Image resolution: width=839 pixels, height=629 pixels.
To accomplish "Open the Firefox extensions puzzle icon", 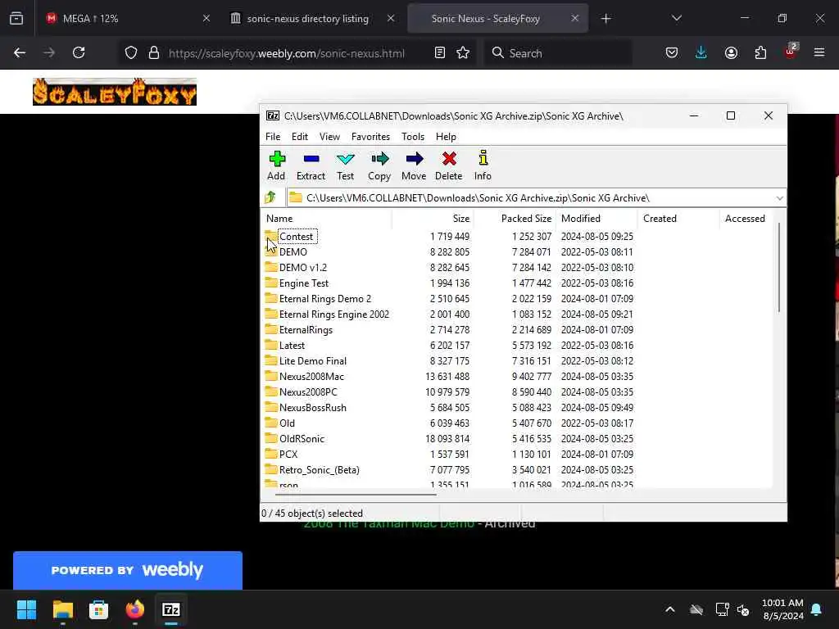I will tap(760, 52).
